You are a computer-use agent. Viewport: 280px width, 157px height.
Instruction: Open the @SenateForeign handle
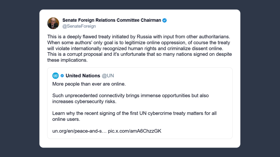[x=79, y=26]
